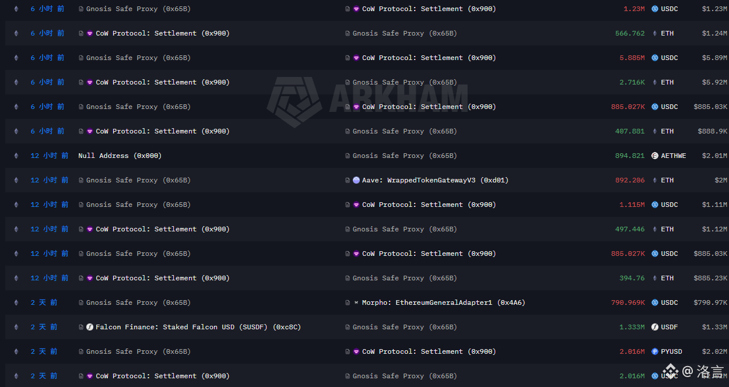Open the Gnosis Safe Proxy recipient in the 407.881 row
This screenshot has width=729, height=387.
(405, 131)
